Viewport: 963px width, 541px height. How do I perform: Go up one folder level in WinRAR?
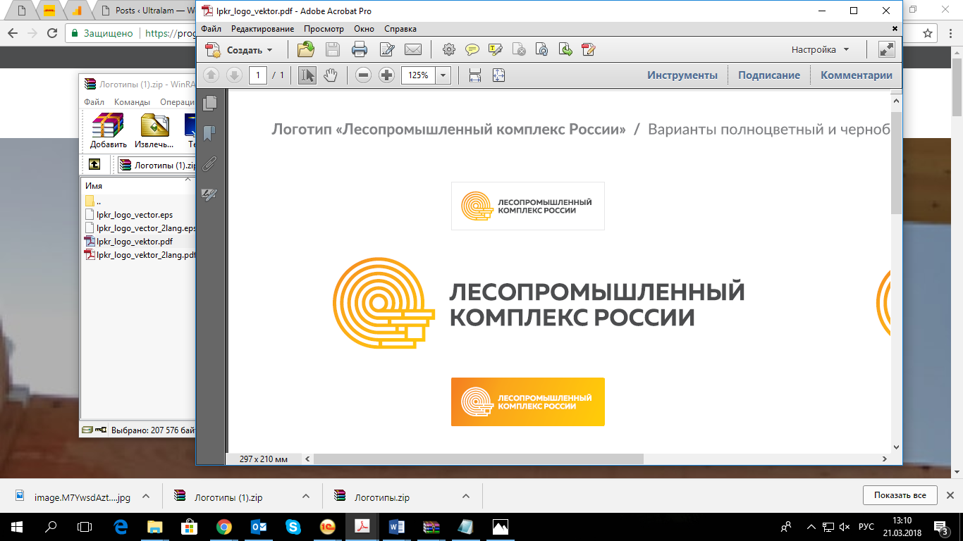(94, 164)
